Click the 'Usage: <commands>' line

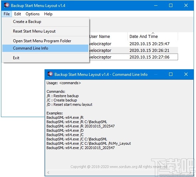64,83
